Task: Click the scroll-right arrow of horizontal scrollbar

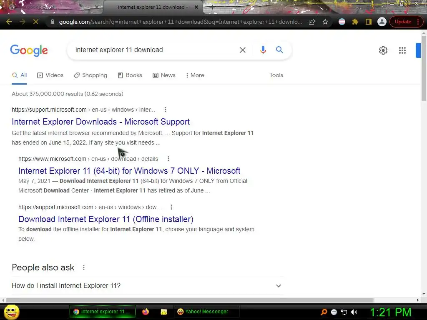Action: tap(418, 300)
